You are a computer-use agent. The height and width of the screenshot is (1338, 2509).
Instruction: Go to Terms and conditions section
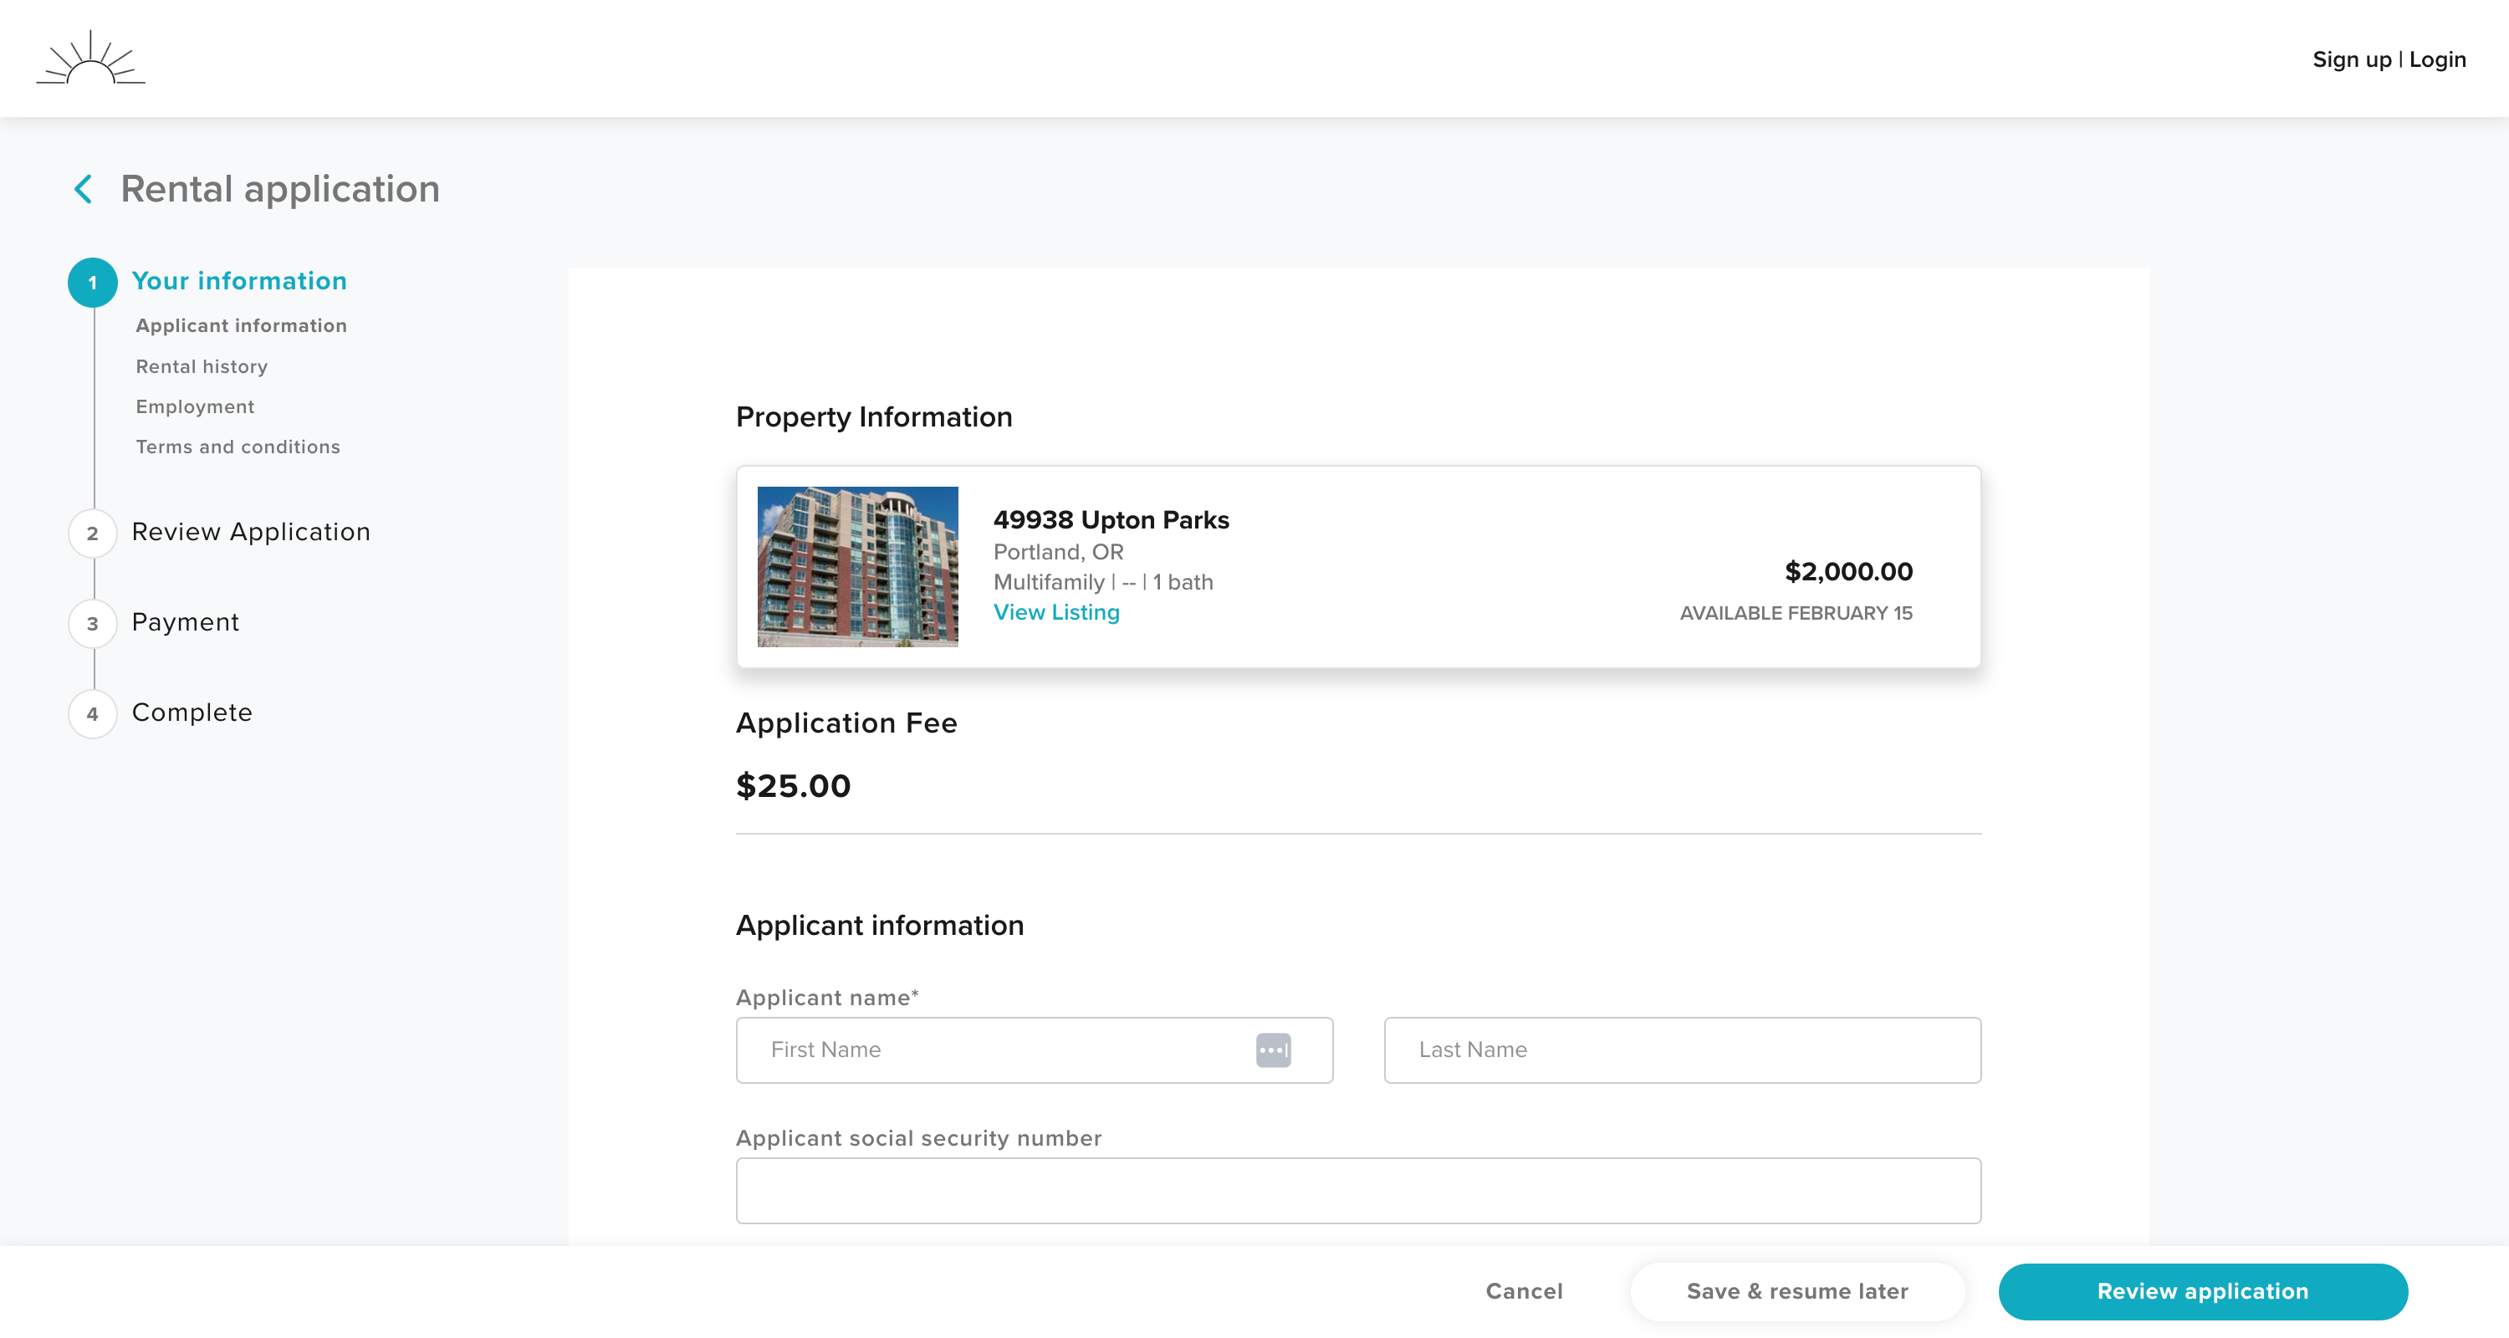click(x=238, y=446)
